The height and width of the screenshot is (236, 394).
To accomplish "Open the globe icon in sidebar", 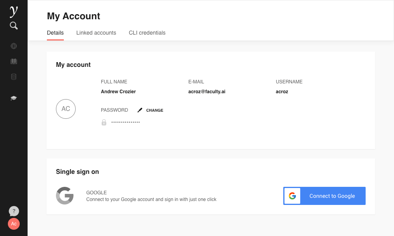I will click(x=14, y=46).
